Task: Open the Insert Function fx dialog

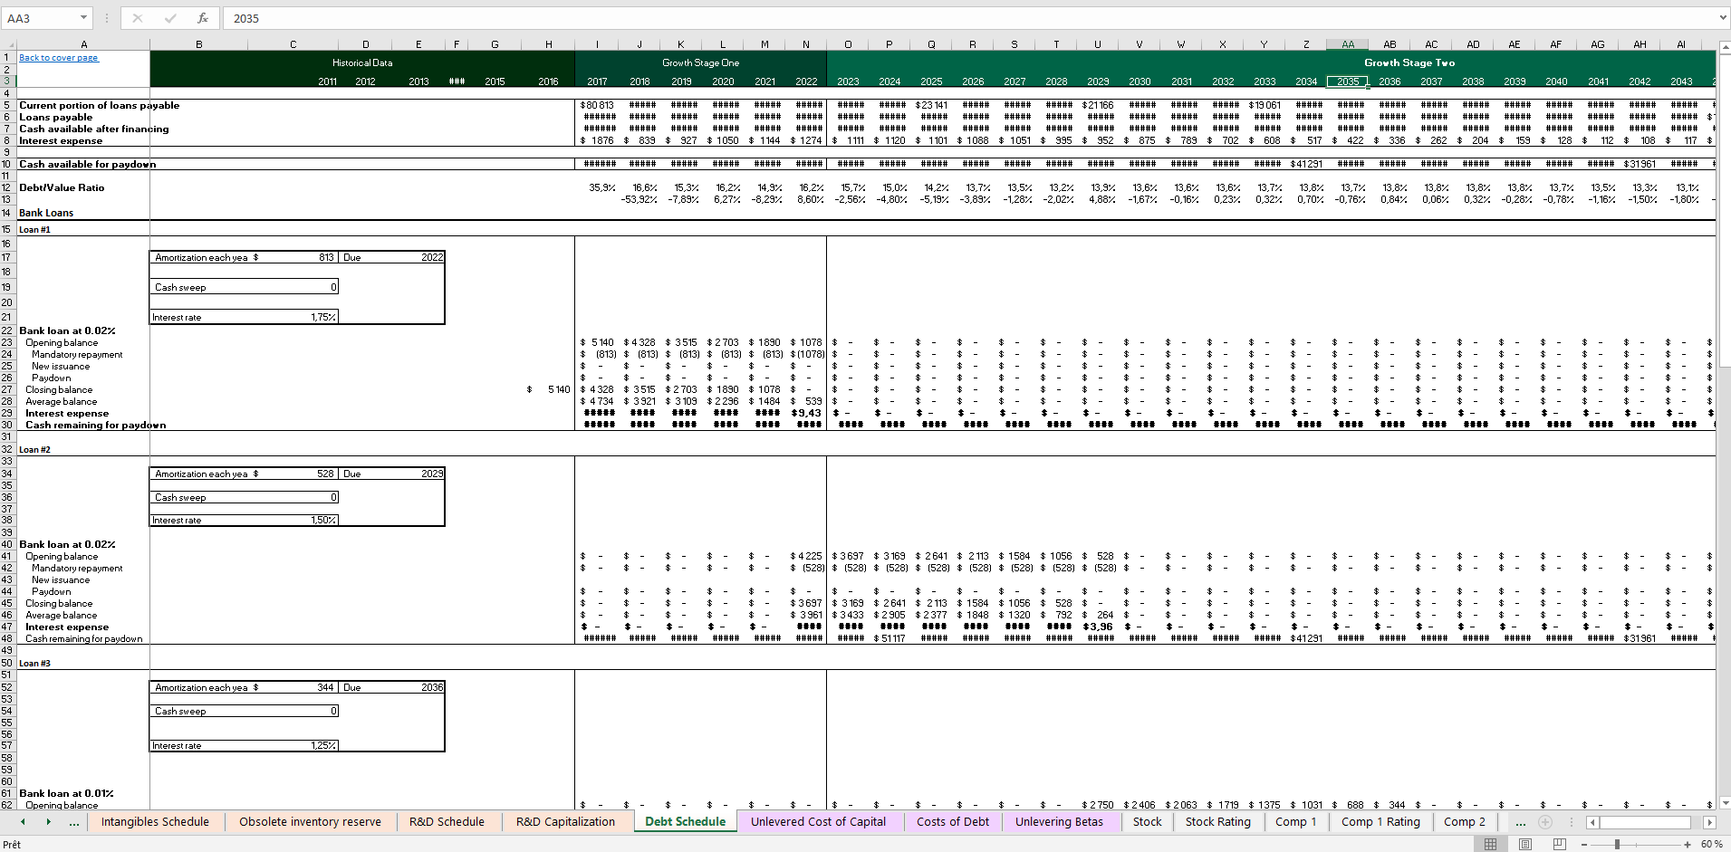Action: pos(203,18)
